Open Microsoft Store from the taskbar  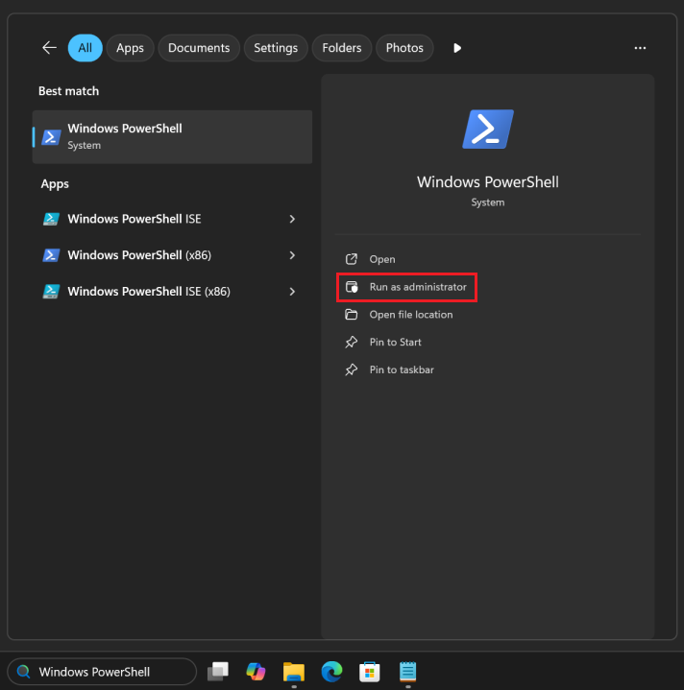click(x=370, y=672)
